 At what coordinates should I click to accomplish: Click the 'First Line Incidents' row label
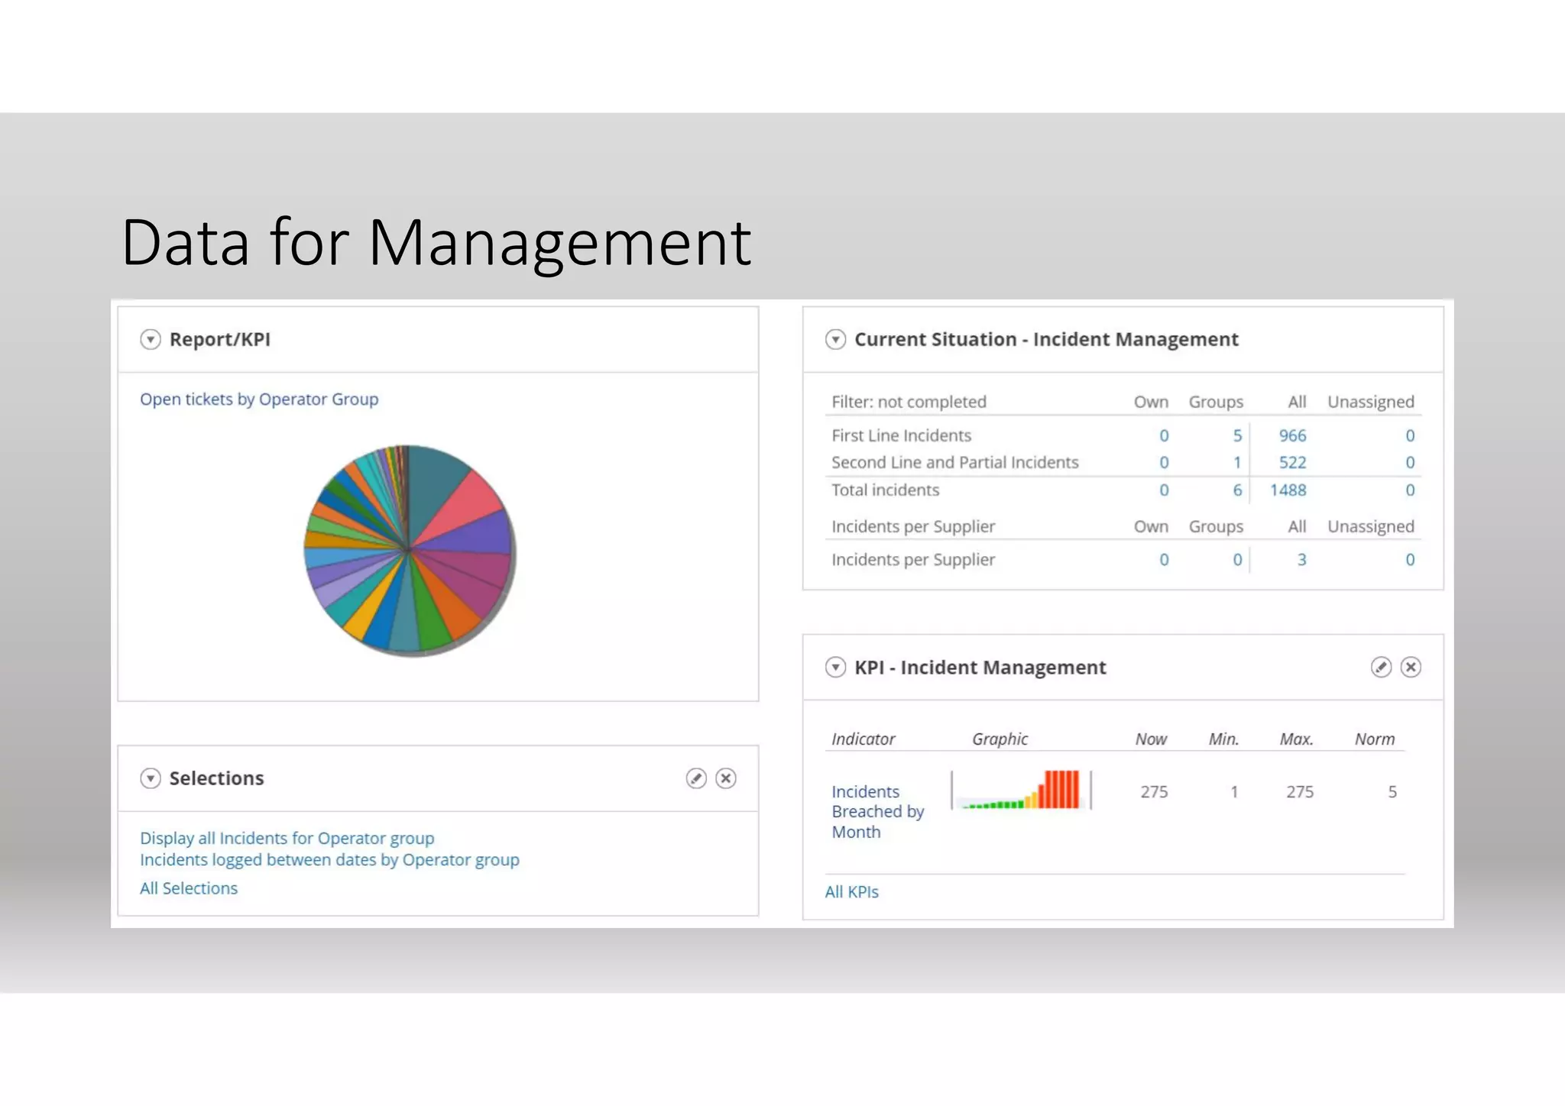click(x=901, y=435)
